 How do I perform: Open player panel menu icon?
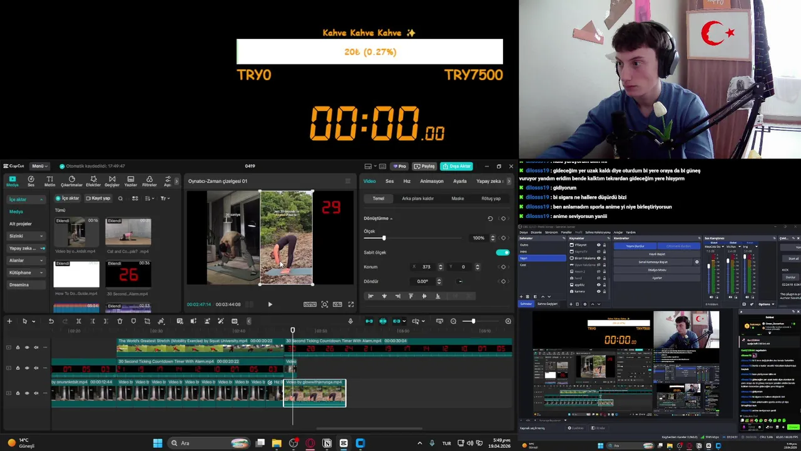348,181
